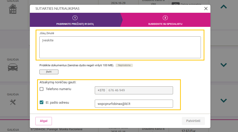Click the Neprivaloma optional badge
The height and width of the screenshot is (132, 238).
[x=124, y=65]
